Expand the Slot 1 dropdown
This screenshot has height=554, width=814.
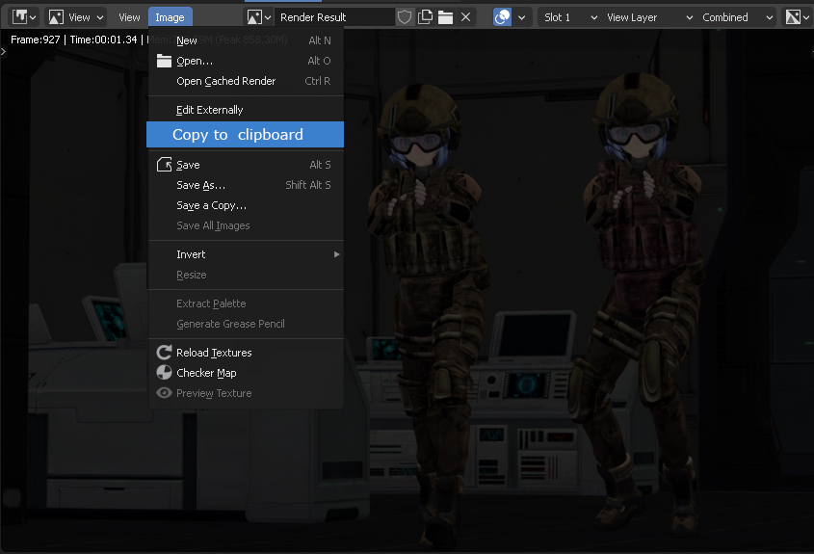coord(569,17)
